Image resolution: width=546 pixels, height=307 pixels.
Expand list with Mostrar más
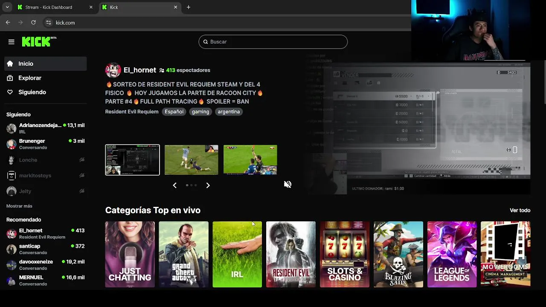point(19,206)
